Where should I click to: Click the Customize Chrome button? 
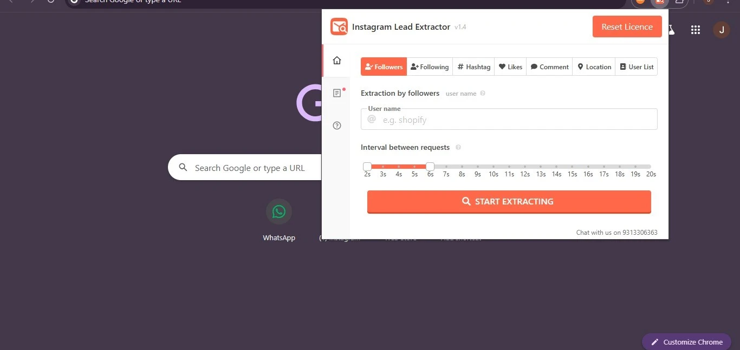click(x=686, y=342)
